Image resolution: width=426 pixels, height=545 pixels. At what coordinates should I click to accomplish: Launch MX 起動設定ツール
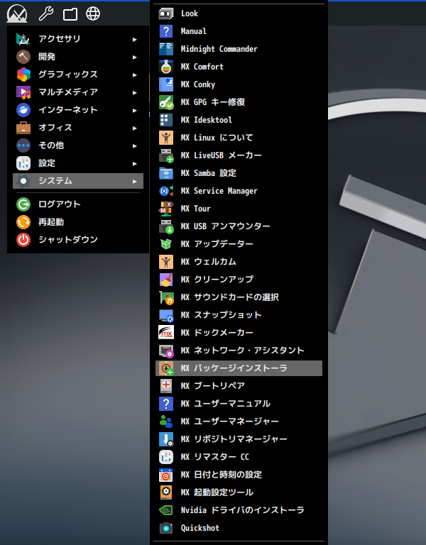(239, 492)
